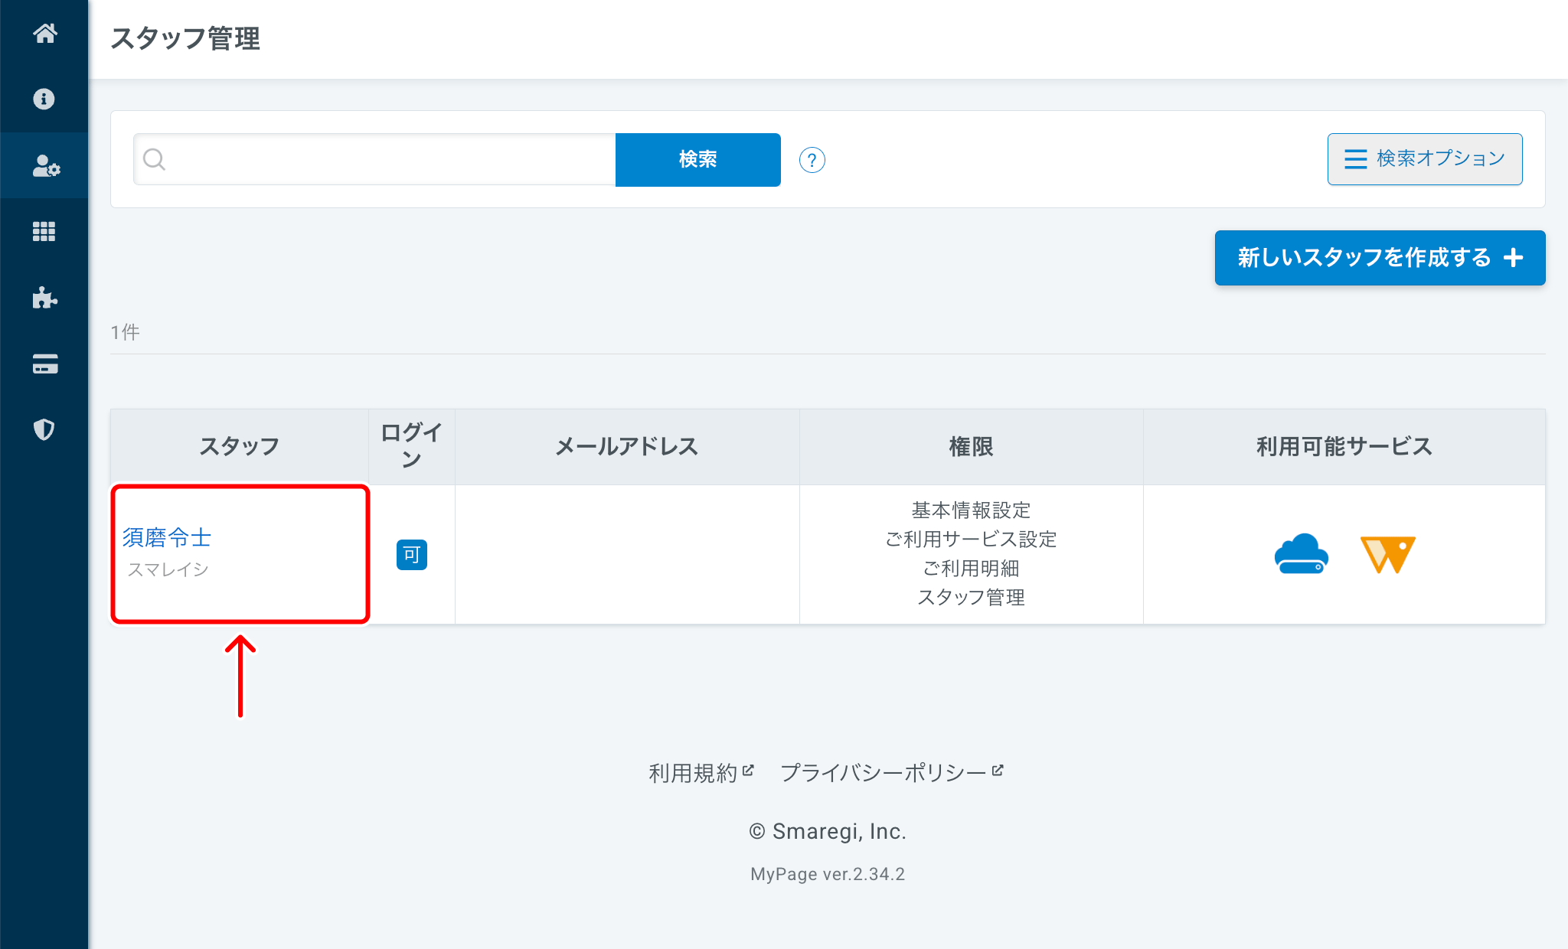This screenshot has height=949, width=1568.
Task: Click the スタッフ column header
Action: coord(240,446)
